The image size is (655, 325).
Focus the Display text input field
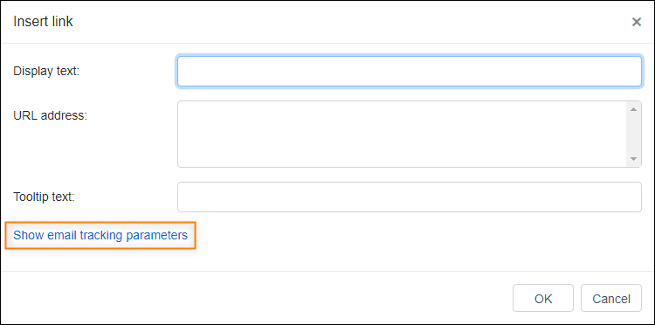coord(410,72)
